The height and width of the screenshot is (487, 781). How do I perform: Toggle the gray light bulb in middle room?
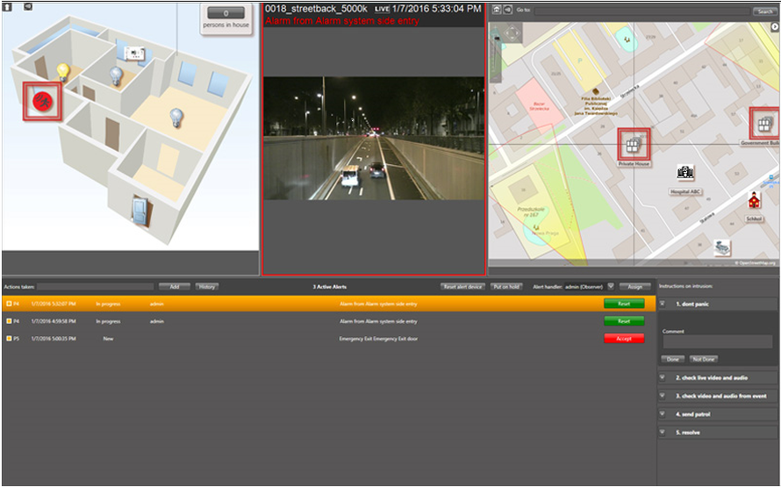[116, 75]
